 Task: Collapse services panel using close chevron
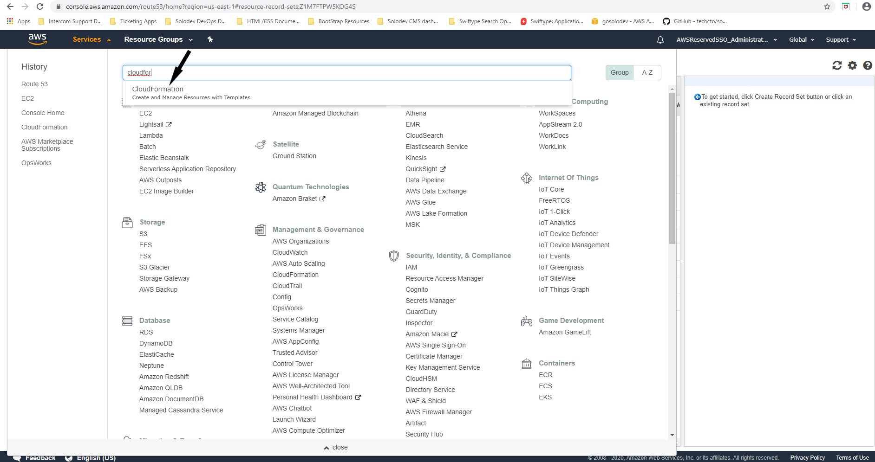click(336, 448)
